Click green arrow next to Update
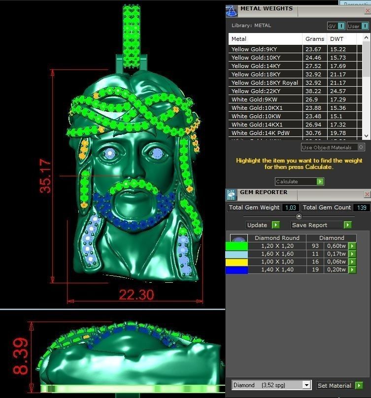This screenshot has height=398, width=371. click(275, 225)
